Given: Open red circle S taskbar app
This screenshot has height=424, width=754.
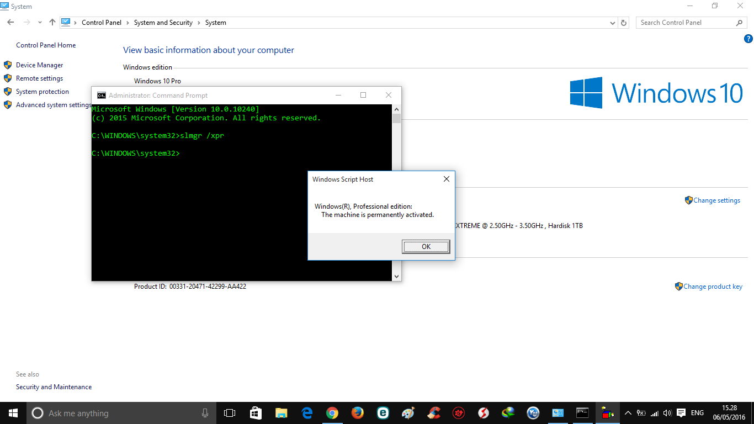Looking at the screenshot, I should coord(484,413).
